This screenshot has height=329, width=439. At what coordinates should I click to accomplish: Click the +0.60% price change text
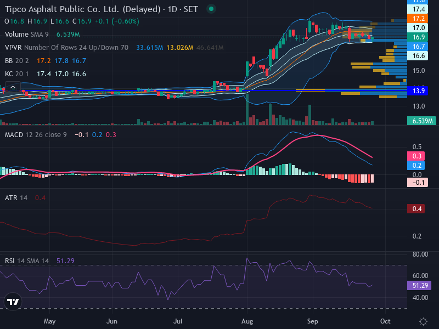125,21
